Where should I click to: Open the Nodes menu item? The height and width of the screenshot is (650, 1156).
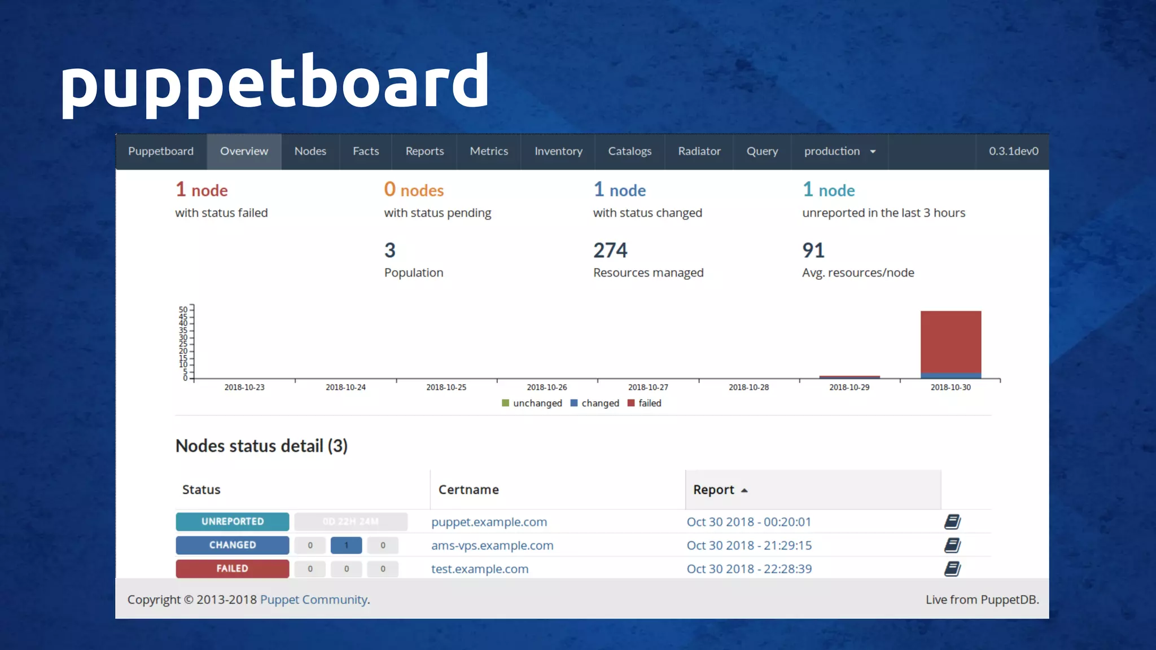310,151
